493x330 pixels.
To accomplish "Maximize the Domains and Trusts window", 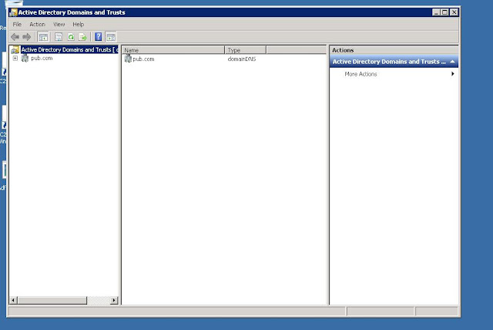I will (x=444, y=12).
